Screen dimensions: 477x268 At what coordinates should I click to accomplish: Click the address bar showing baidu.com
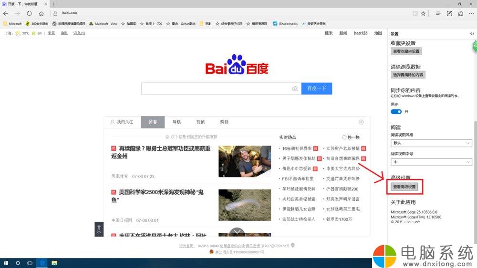231,13
